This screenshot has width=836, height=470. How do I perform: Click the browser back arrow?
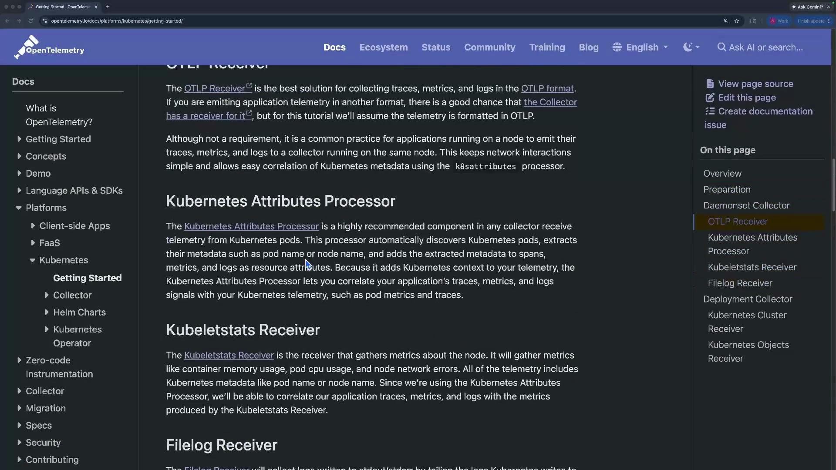(7, 21)
